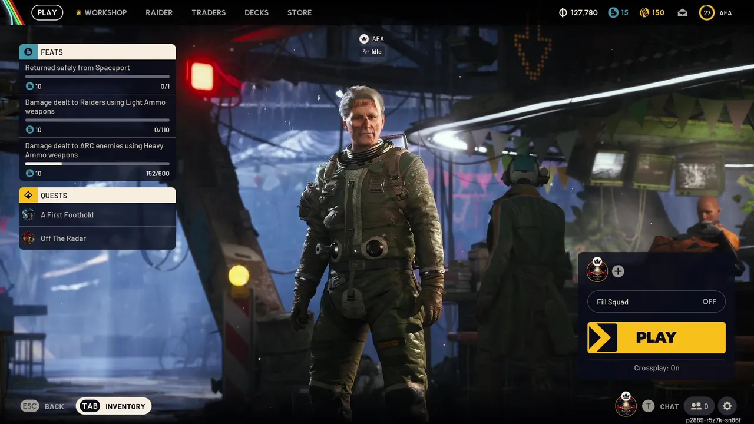Click the FEATS panel header icon
The width and height of the screenshot is (754, 424).
[x=28, y=52]
